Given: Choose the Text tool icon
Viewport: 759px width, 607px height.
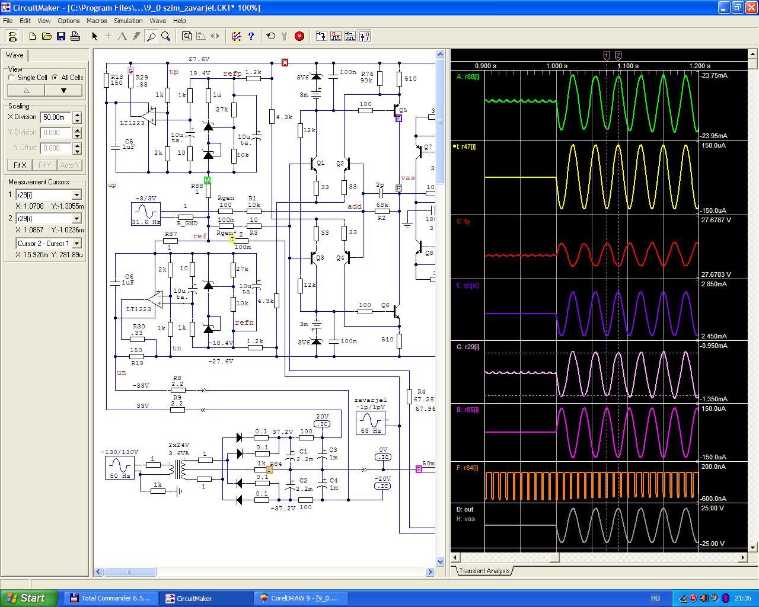Looking at the screenshot, I should [122, 36].
